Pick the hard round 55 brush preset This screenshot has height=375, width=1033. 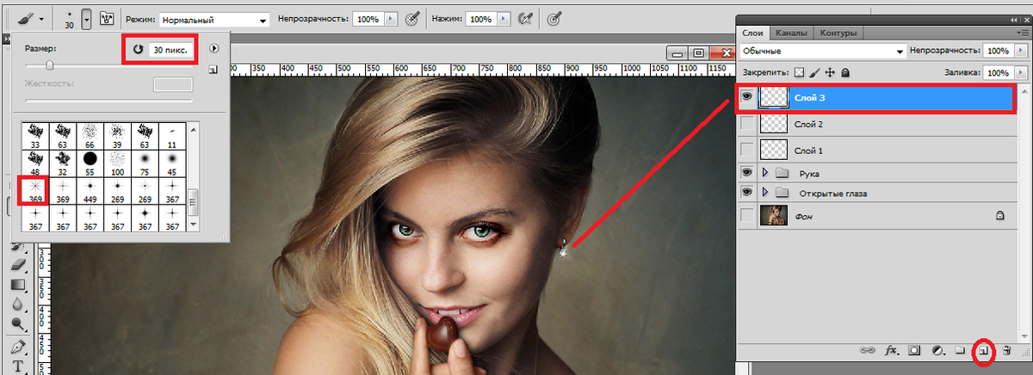click(90, 162)
